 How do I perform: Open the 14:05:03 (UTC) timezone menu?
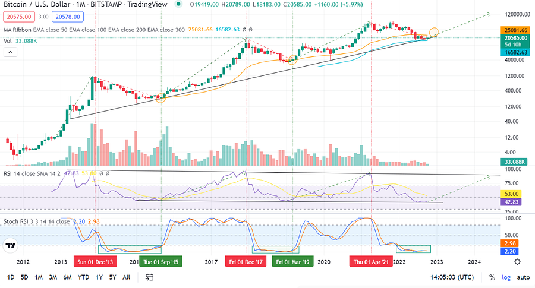click(x=452, y=277)
